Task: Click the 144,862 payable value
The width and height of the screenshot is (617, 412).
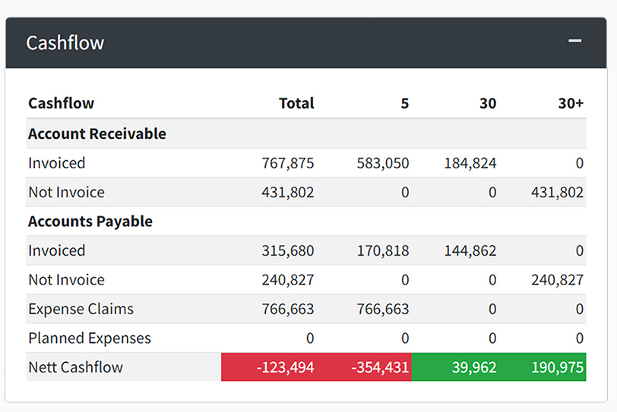Action: (470, 250)
